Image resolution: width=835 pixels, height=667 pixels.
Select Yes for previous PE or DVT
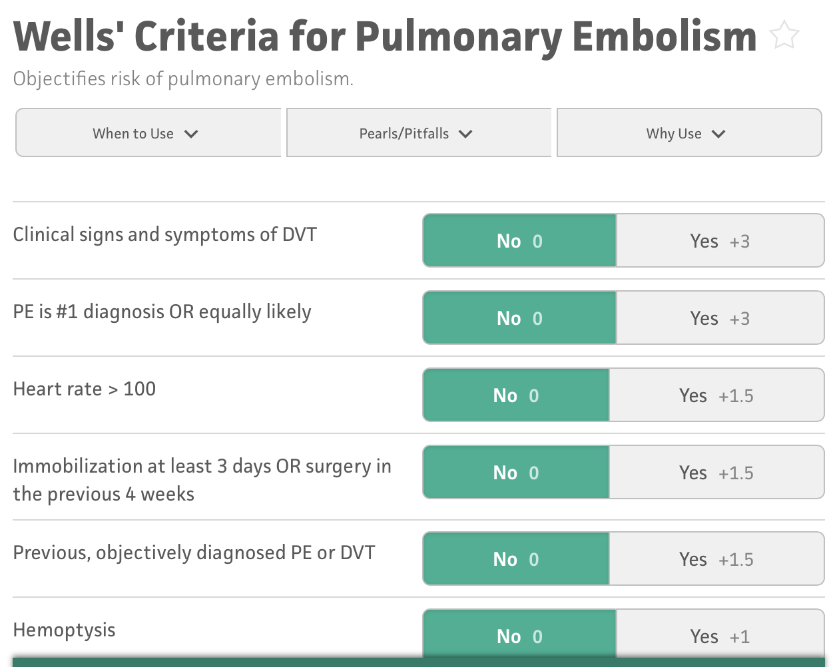716,559
